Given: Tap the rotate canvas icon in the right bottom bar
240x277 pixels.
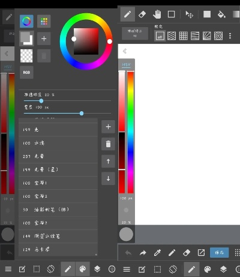Looking at the screenshot, I should click(x=173, y=269).
